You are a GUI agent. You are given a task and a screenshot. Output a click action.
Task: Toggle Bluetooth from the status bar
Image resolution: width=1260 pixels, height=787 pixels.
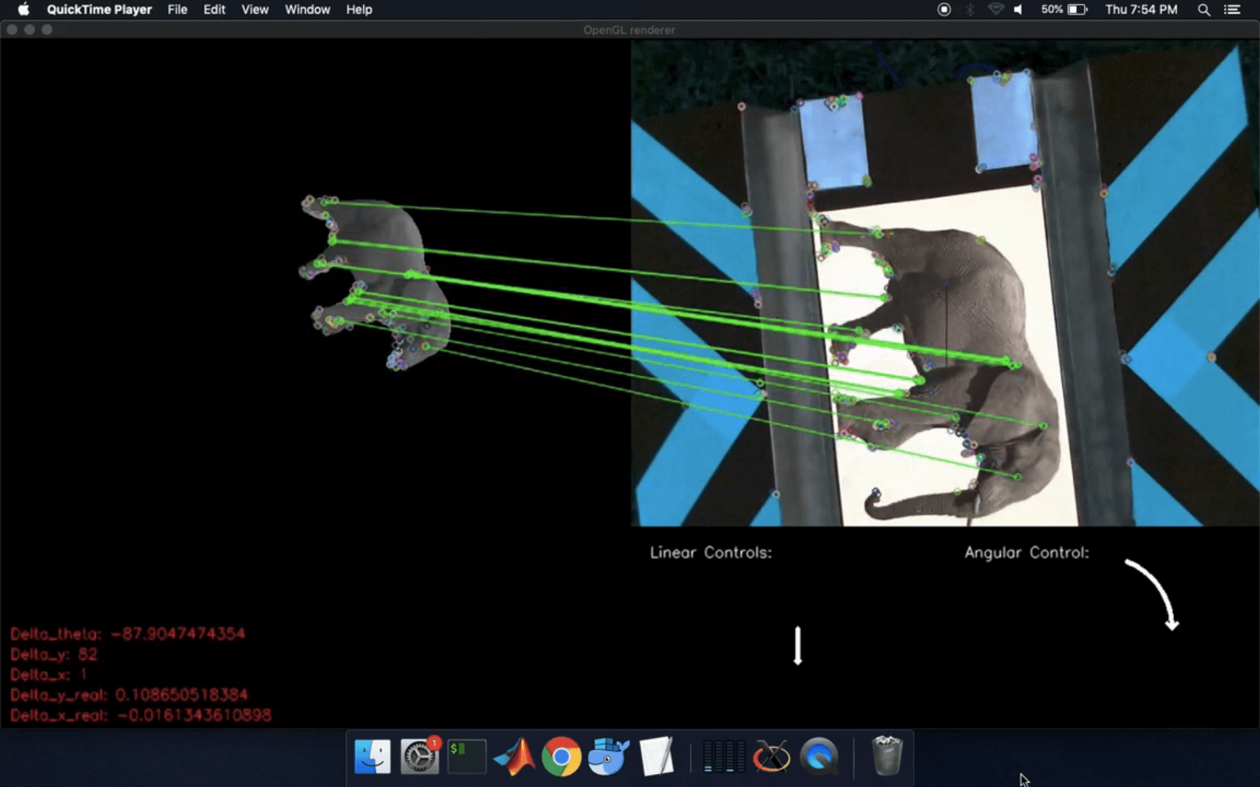pos(970,10)
